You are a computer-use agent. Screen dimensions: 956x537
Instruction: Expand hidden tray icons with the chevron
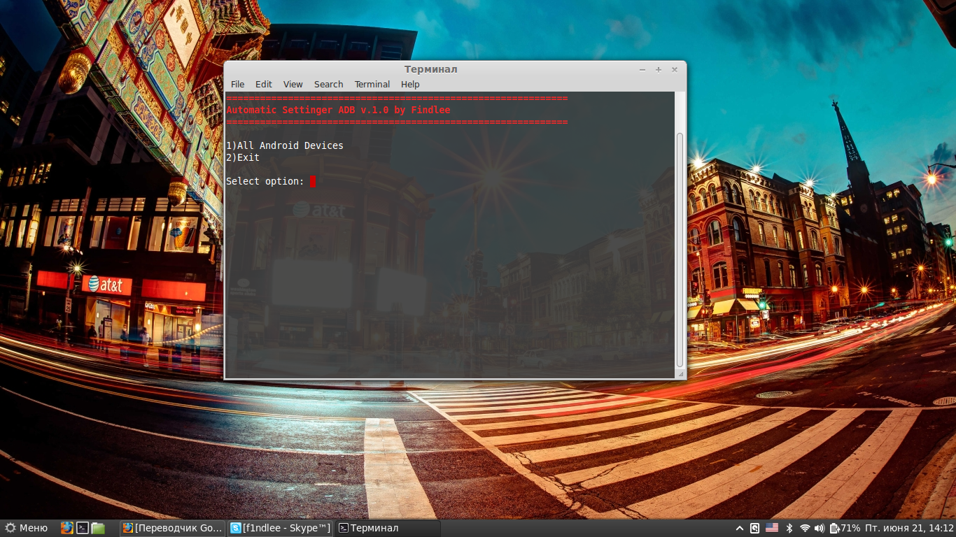coord(739,528)
